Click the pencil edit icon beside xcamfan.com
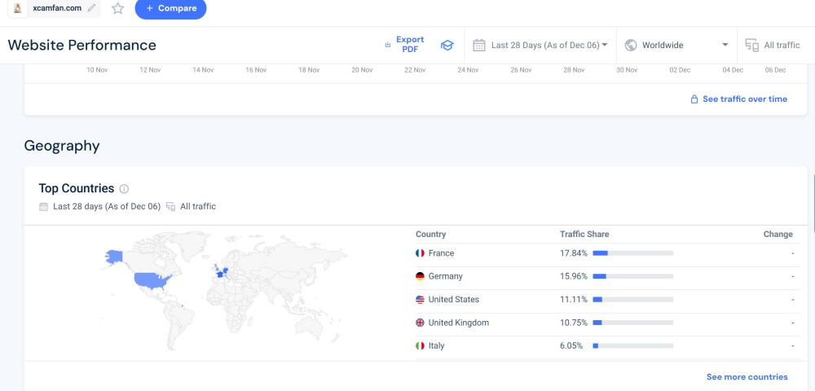The width and height of the screenshot is (815, 391). point(91,8)
